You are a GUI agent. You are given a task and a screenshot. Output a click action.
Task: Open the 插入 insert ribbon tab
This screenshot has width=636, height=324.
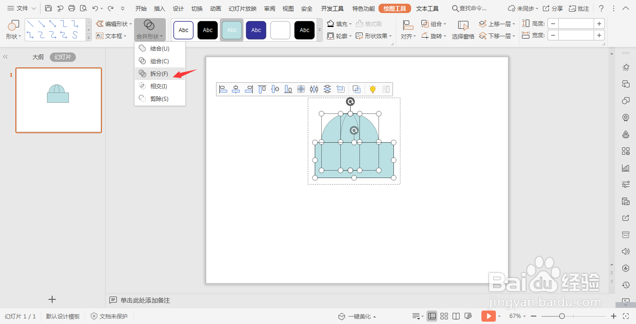point(160,8)
